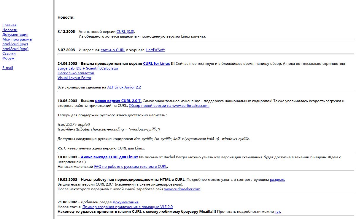Open the CURL (3.0) announcement link
This screenshot has width=356, height=219.
pyautogui.click(x=125, y=32)
